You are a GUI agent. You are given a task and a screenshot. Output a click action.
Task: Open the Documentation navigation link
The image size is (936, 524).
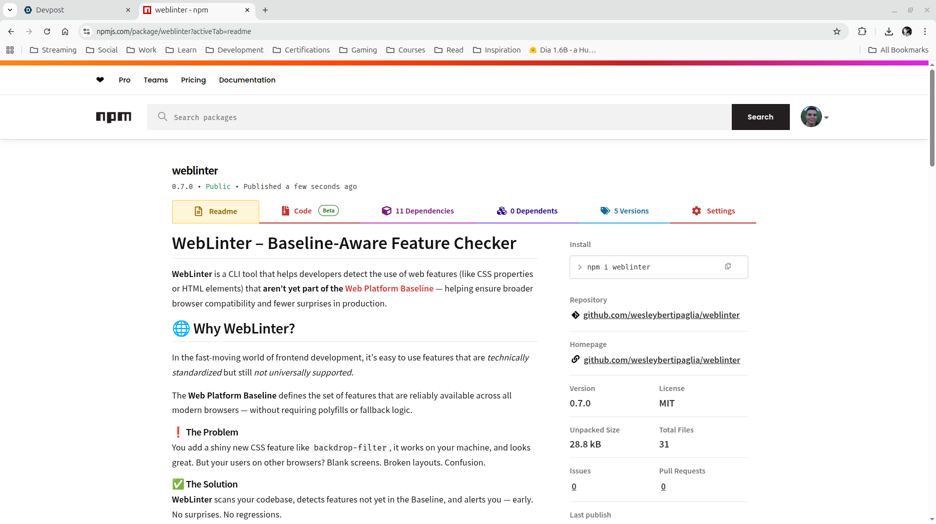click(247, 80)
